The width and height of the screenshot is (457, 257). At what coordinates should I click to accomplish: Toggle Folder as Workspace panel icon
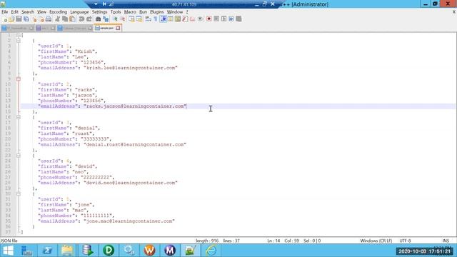coord(192,19)
